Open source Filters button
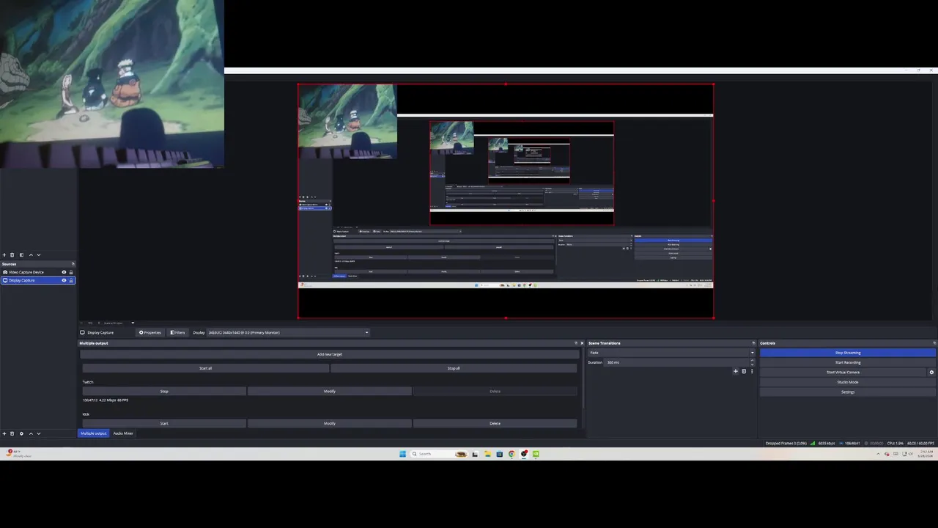The width and height of the screenshot is (938, 528). click(177, 332)
